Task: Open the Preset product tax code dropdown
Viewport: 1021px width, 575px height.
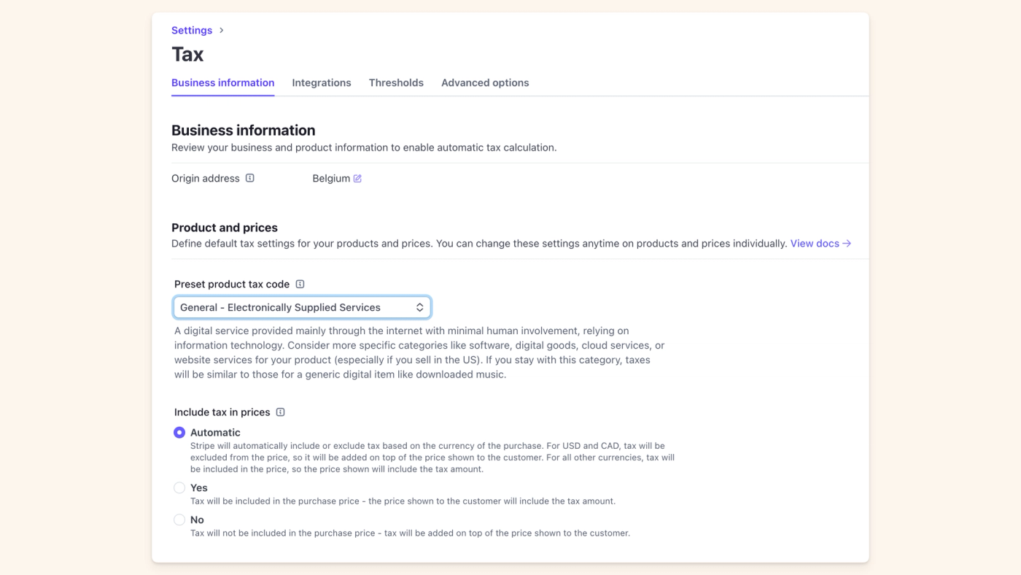Action: [x=301, y=306]
